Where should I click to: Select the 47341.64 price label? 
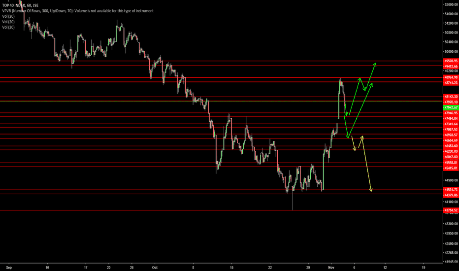click(451, 124)
